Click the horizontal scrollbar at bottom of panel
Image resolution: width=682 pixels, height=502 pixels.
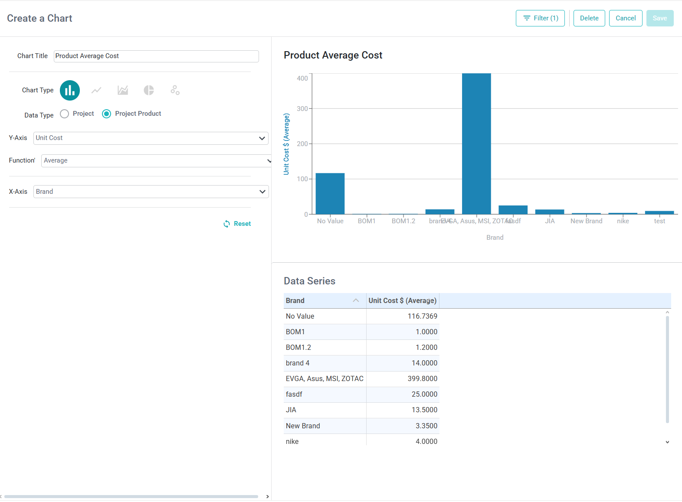131,497
